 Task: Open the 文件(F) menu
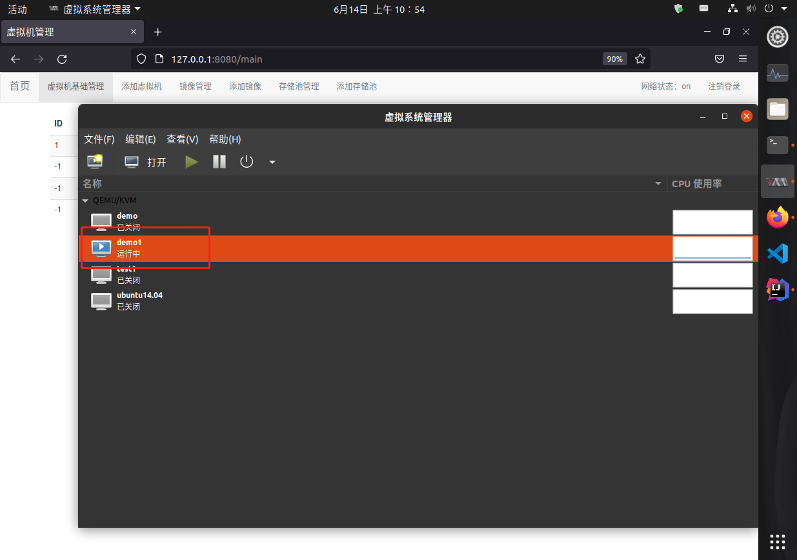click(x=99, y=139)
